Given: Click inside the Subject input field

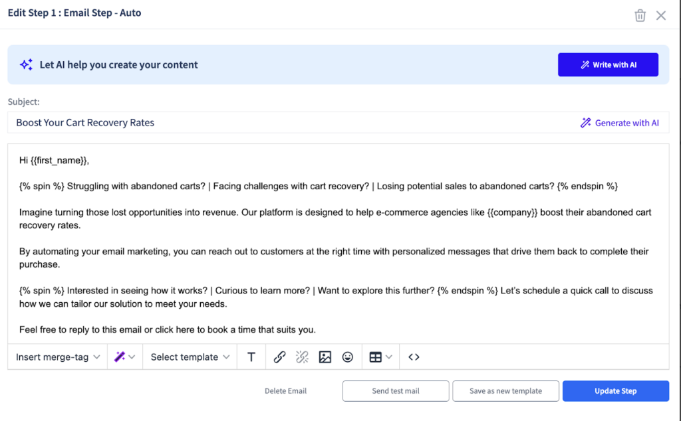Looking at the screenshot, I should (x=266, y=122).
